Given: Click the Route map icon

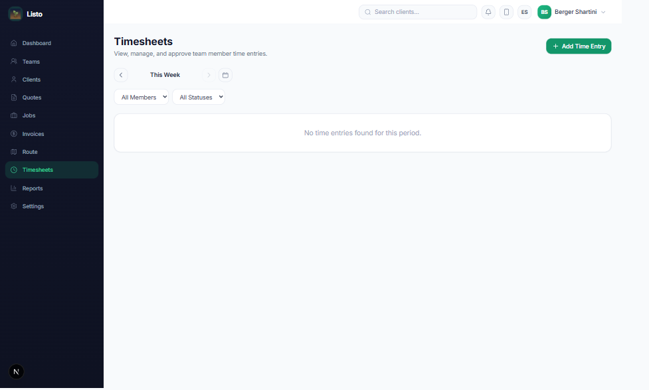Looking at the screenshot, I should [x=14, y=152].
